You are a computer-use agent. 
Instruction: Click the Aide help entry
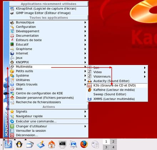pos(49,89)
